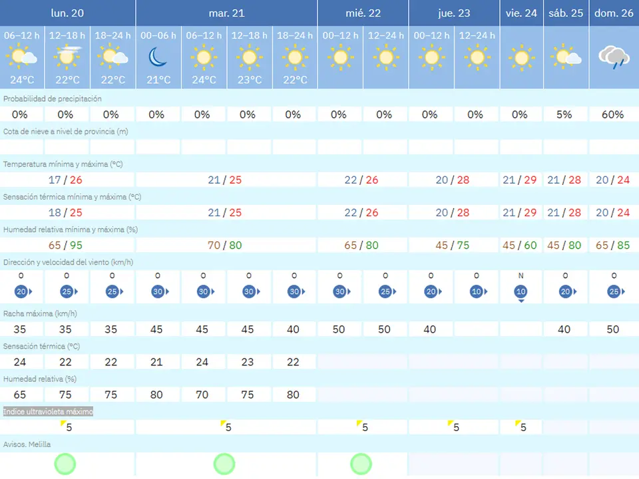Click the sun icon for mié. 22 12–24 h
The height and width of the screenshot is (479, 639).
pos(386,57)
